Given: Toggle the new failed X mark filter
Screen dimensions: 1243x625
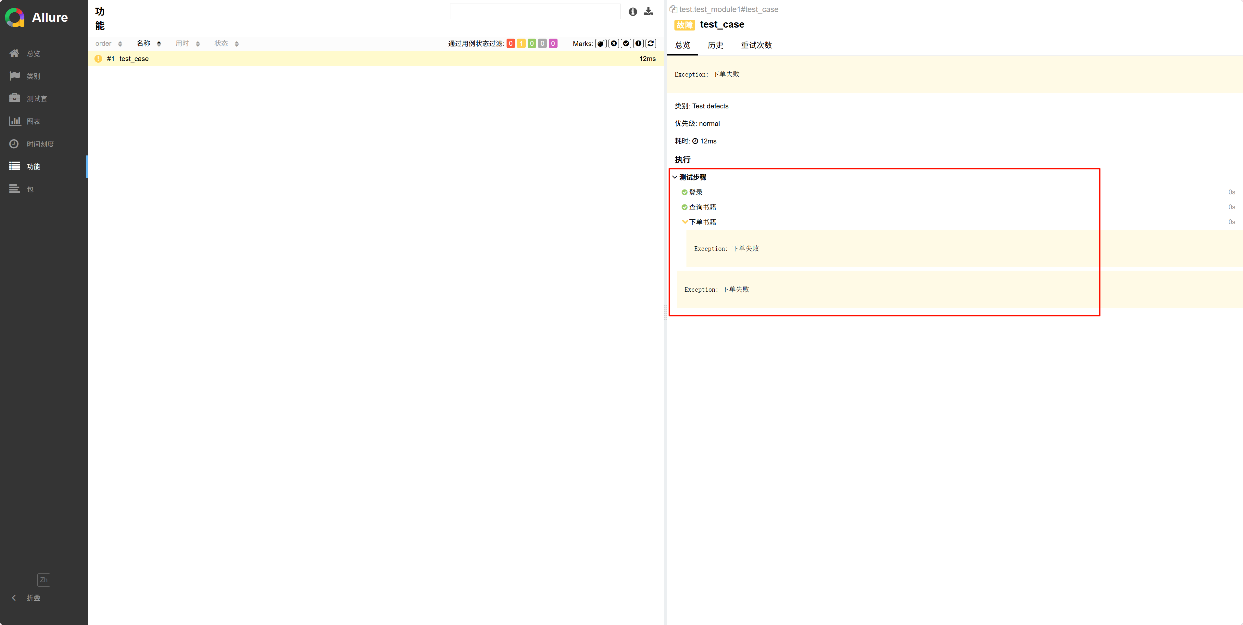Looking at the screenshot, I should pyautogui.click(x=614, y=43).
